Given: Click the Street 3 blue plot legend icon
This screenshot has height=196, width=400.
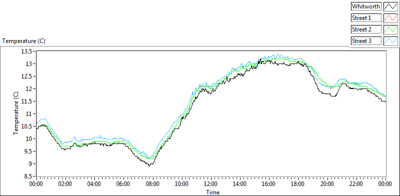Looking at the screenshot, I should tap(390, 41).
